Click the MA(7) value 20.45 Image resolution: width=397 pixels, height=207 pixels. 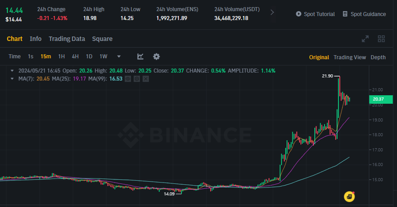pyautogui.click(x=43, y=79)
